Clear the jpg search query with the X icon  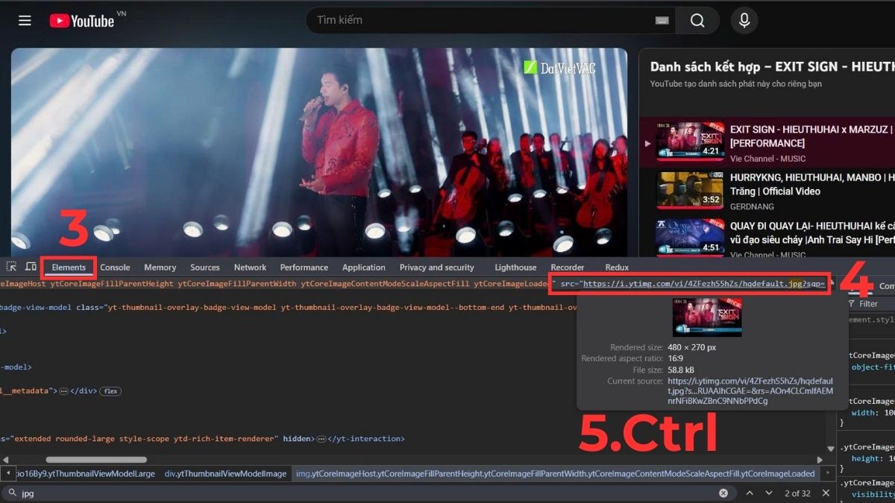723,493
